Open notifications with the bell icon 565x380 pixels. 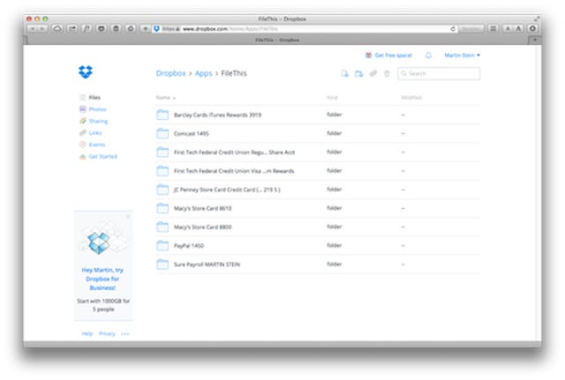point(428,55)
